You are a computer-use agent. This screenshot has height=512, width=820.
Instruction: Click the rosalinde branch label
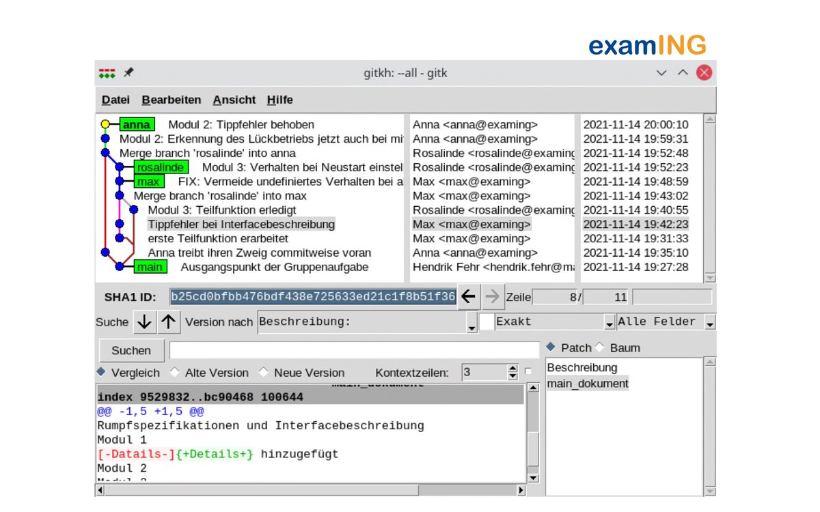[x=161, y=167]
